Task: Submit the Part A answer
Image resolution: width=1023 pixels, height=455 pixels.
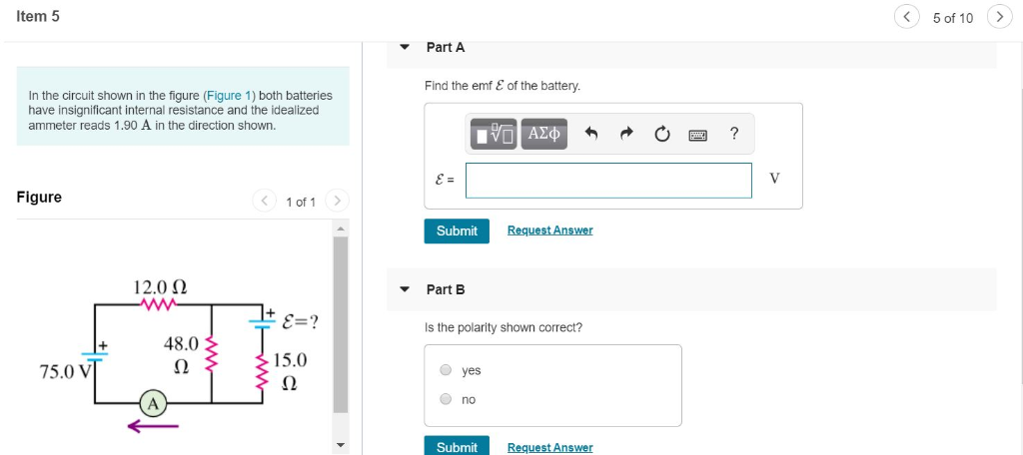Action: (x=457, y=230)
